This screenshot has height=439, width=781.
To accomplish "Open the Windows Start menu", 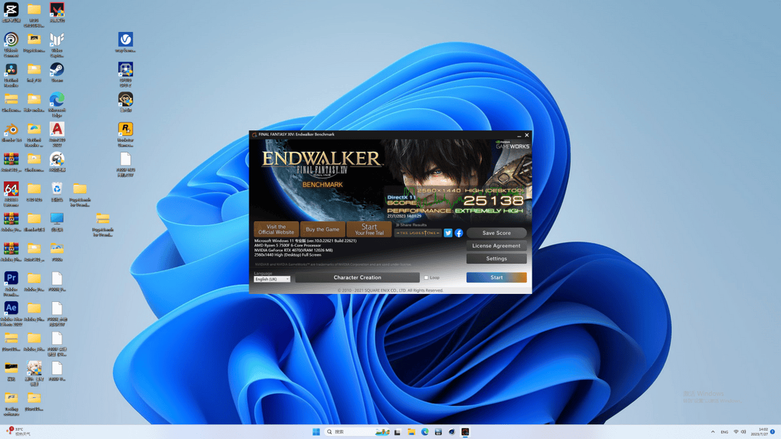I will tap(316, 432).
